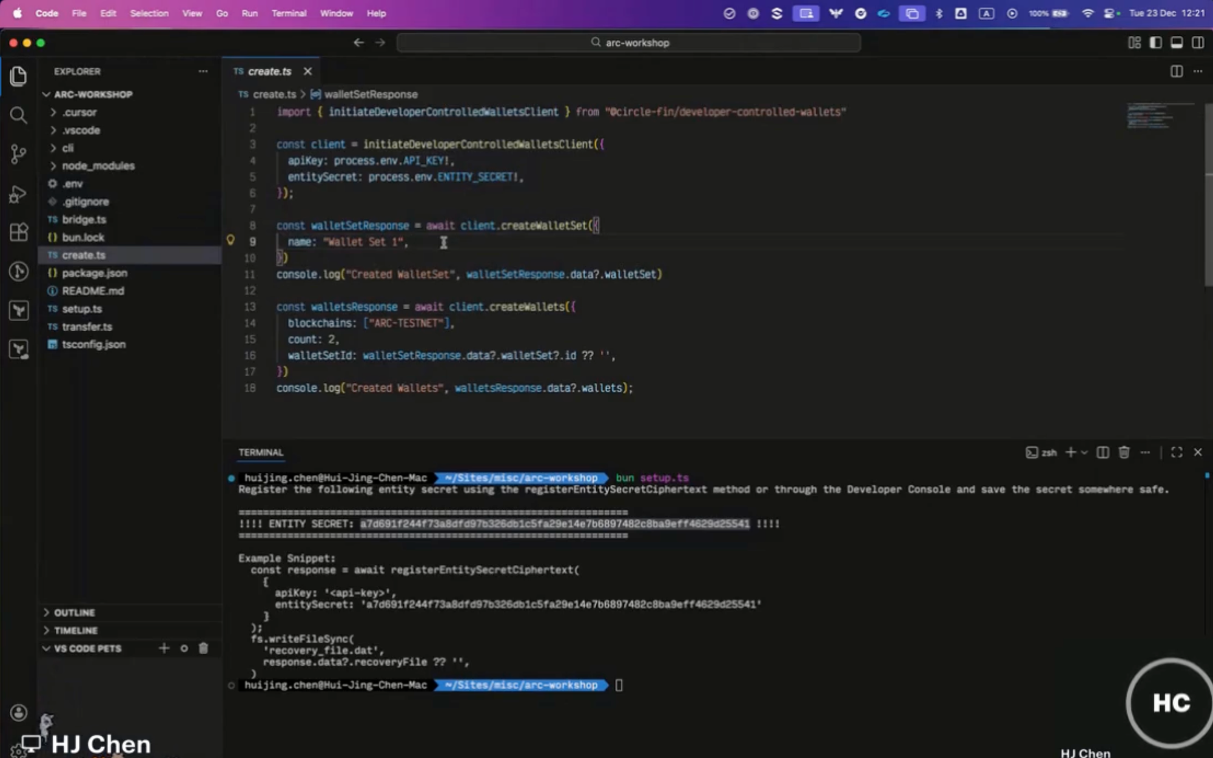Toggle the secondary side bar
Viewport: 1213px width, 758px height.
(x=1198, y=42)
